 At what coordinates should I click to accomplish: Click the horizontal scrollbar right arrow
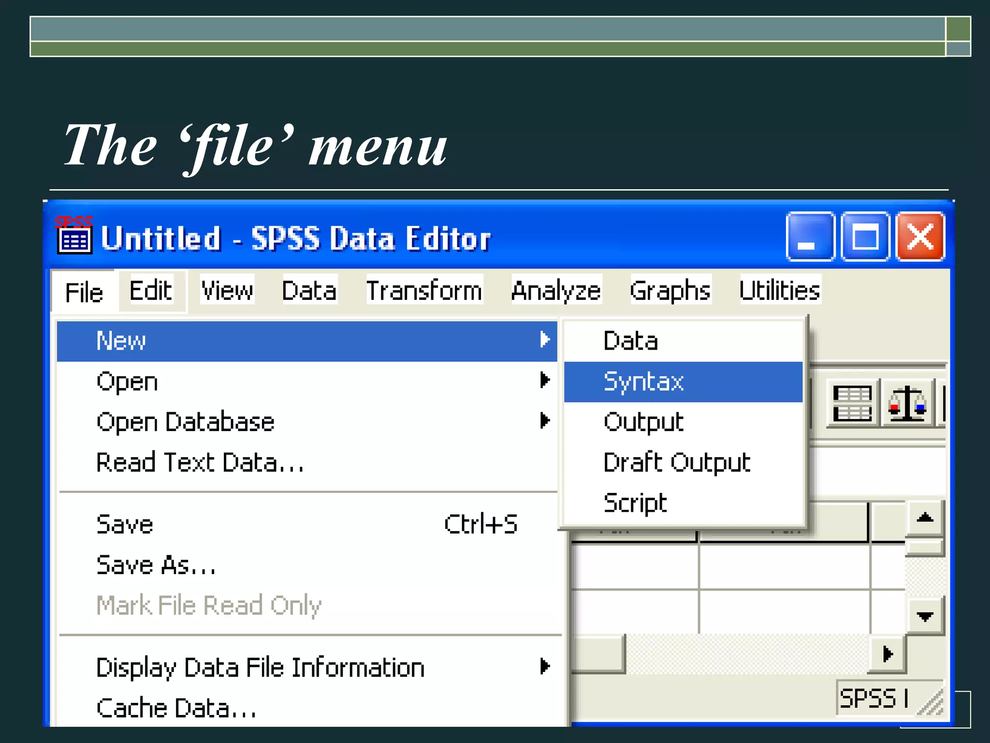tap(888, 654)
